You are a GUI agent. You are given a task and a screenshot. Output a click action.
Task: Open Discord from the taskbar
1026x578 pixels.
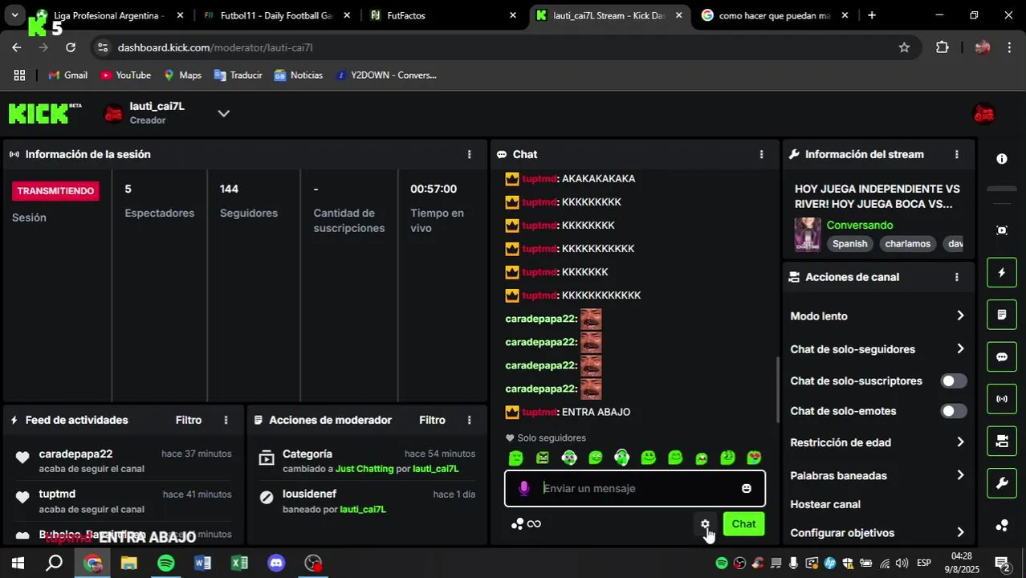[276, 563]
